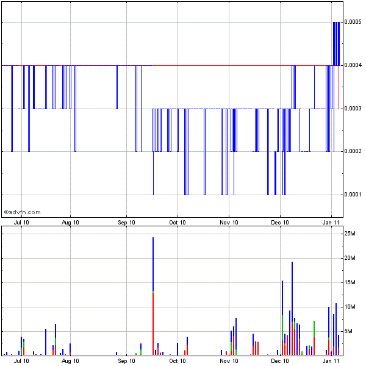Image resolution: width=366 pixels, height=366 pixels.
Task: Click the 25M volume axis label
Action: click(350, 234)
